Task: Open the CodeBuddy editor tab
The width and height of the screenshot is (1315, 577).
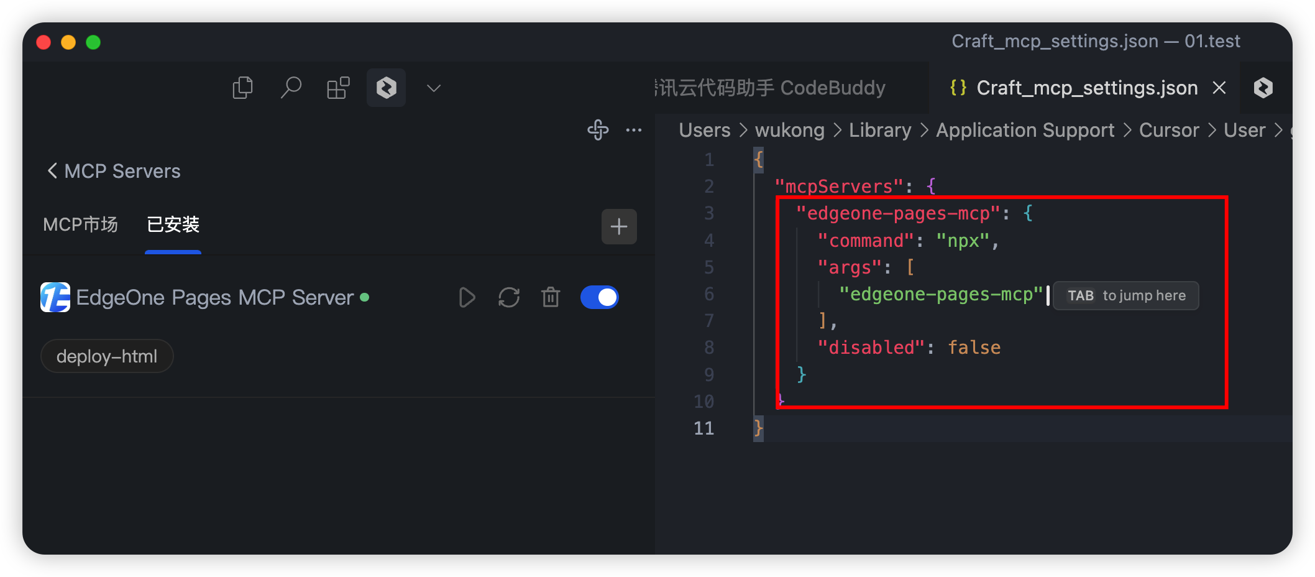Action: 771,88
